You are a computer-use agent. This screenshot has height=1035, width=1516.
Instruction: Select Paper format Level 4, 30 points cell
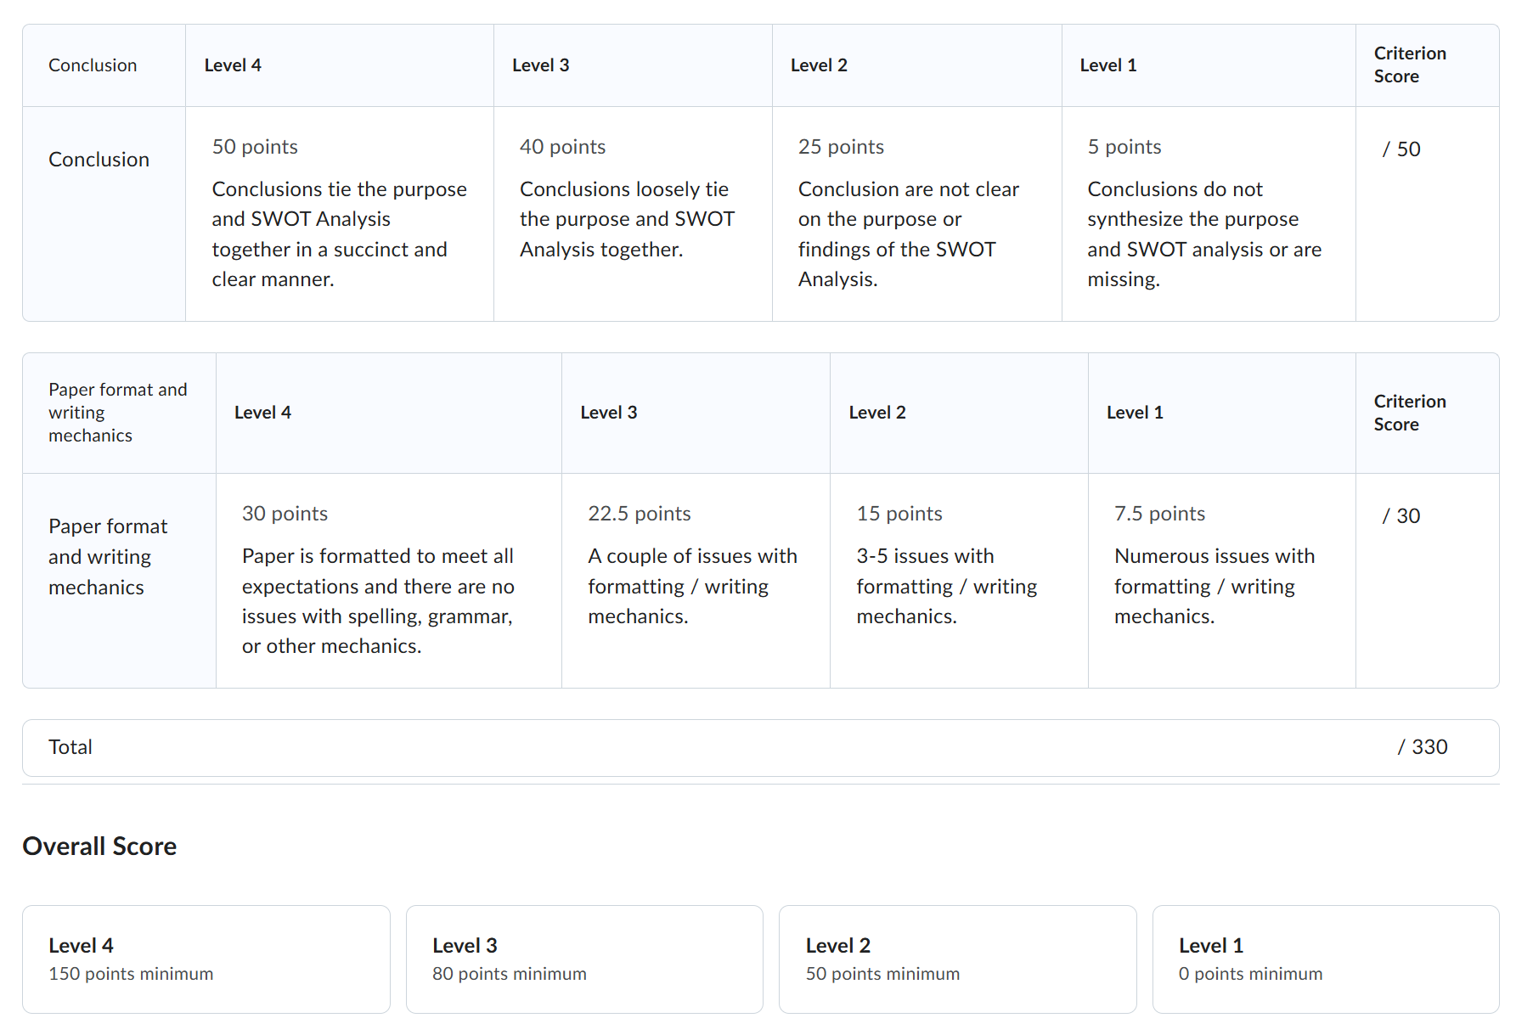[388, 580]
